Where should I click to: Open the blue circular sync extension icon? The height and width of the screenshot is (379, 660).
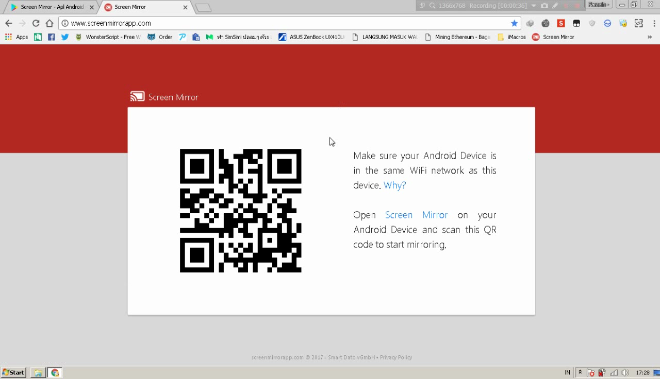[607, 23]
